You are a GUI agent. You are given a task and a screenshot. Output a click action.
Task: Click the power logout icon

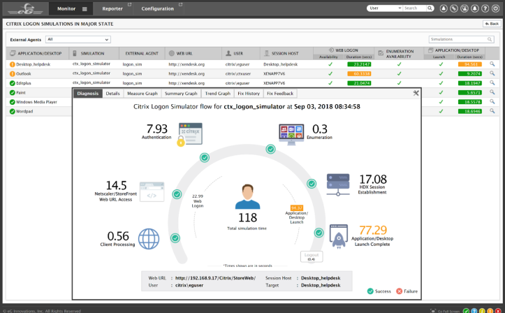click(496, 8)
